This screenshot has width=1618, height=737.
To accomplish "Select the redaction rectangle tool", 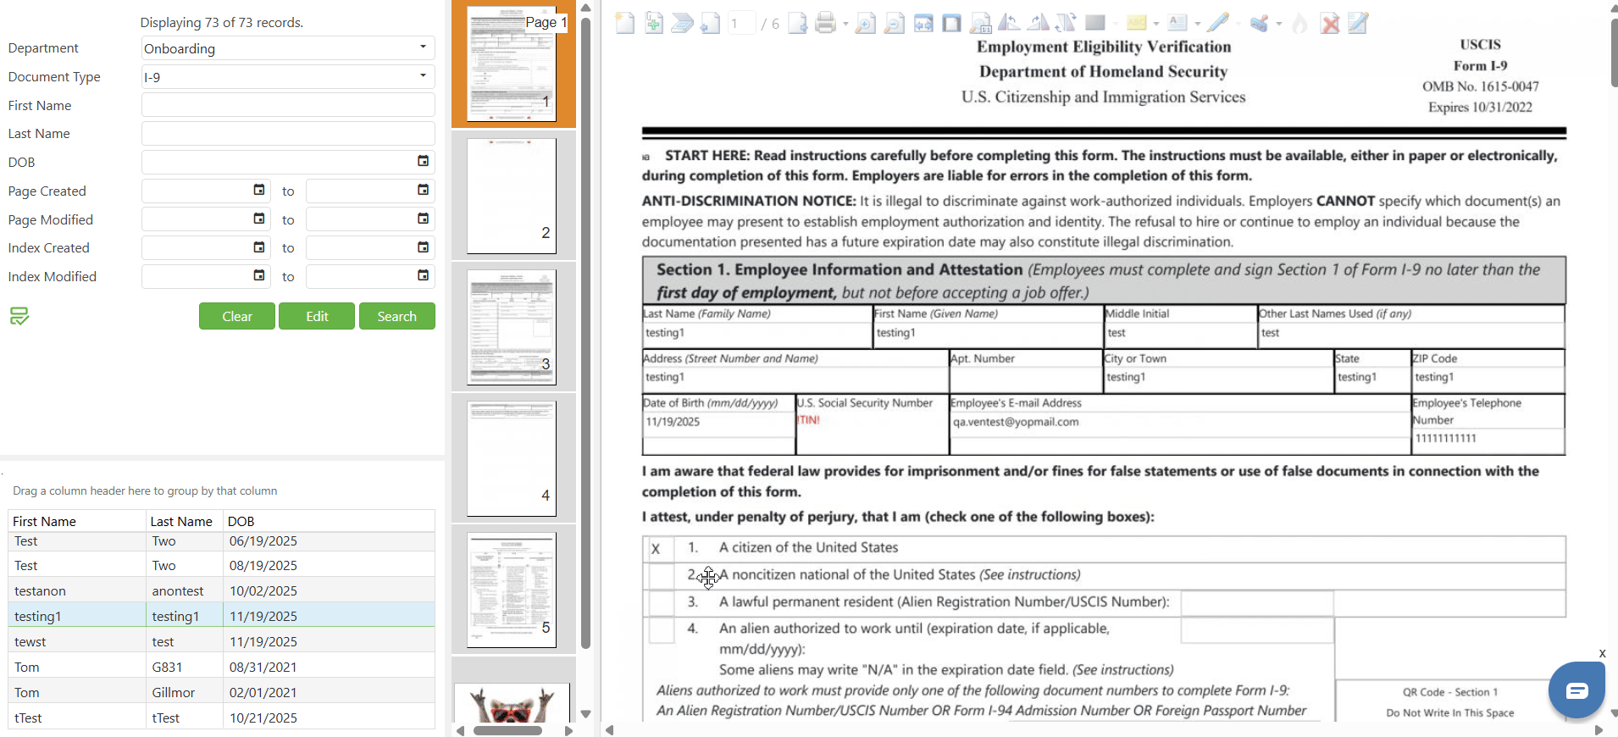I will point(1095,23).
